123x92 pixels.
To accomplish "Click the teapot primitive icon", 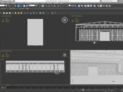I will pyautogui.click(x=13, y=13).
